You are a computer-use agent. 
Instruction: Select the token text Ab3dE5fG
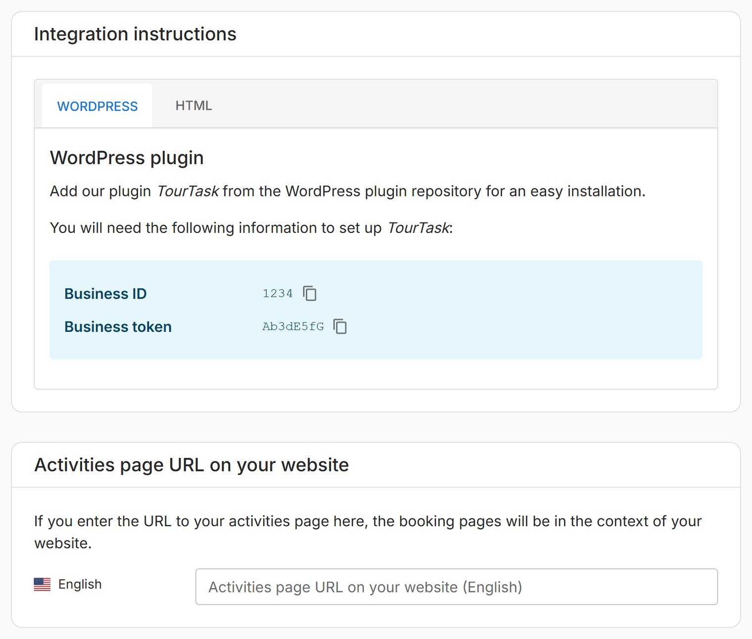point(293,326)
